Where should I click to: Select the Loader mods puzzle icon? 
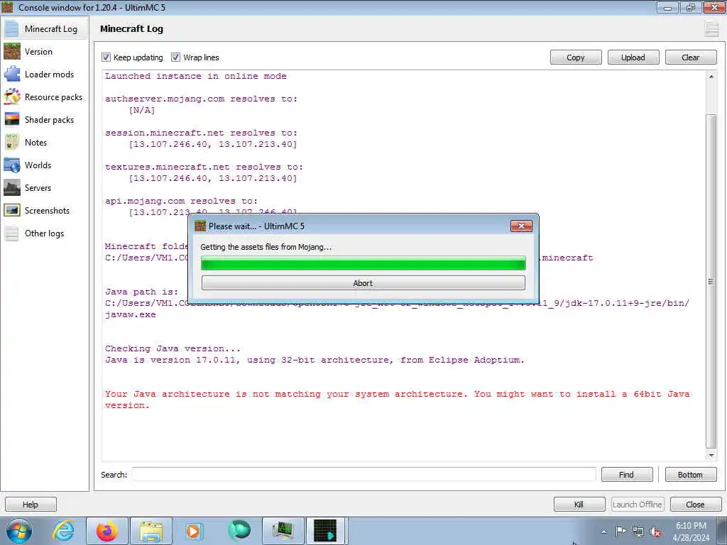(x=11, y=74)
